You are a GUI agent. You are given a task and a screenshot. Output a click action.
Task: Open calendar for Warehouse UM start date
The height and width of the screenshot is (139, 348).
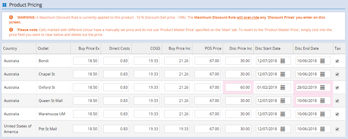[x=283, y=114]
